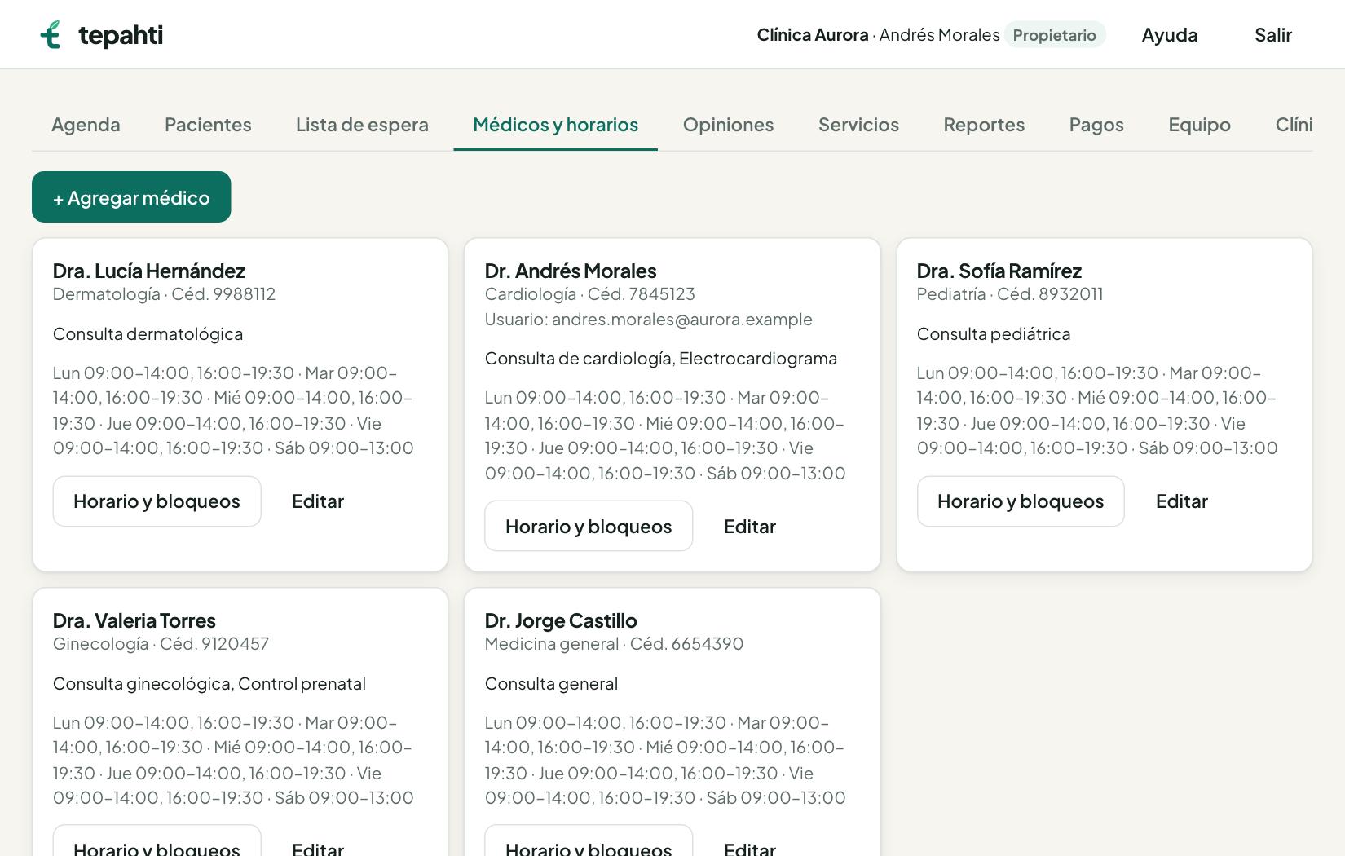Click the 'Ginecología · Céd. 9120457' line

click(x=161, y=644)
